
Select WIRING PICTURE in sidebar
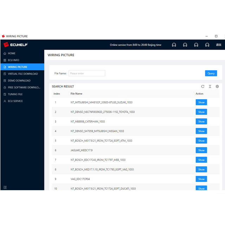click(x=18, y=67)
